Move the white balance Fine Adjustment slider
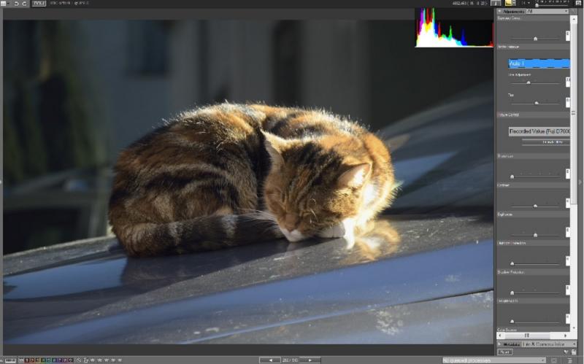The width and height of the screenshot is (584, 364). click(528, 82)
